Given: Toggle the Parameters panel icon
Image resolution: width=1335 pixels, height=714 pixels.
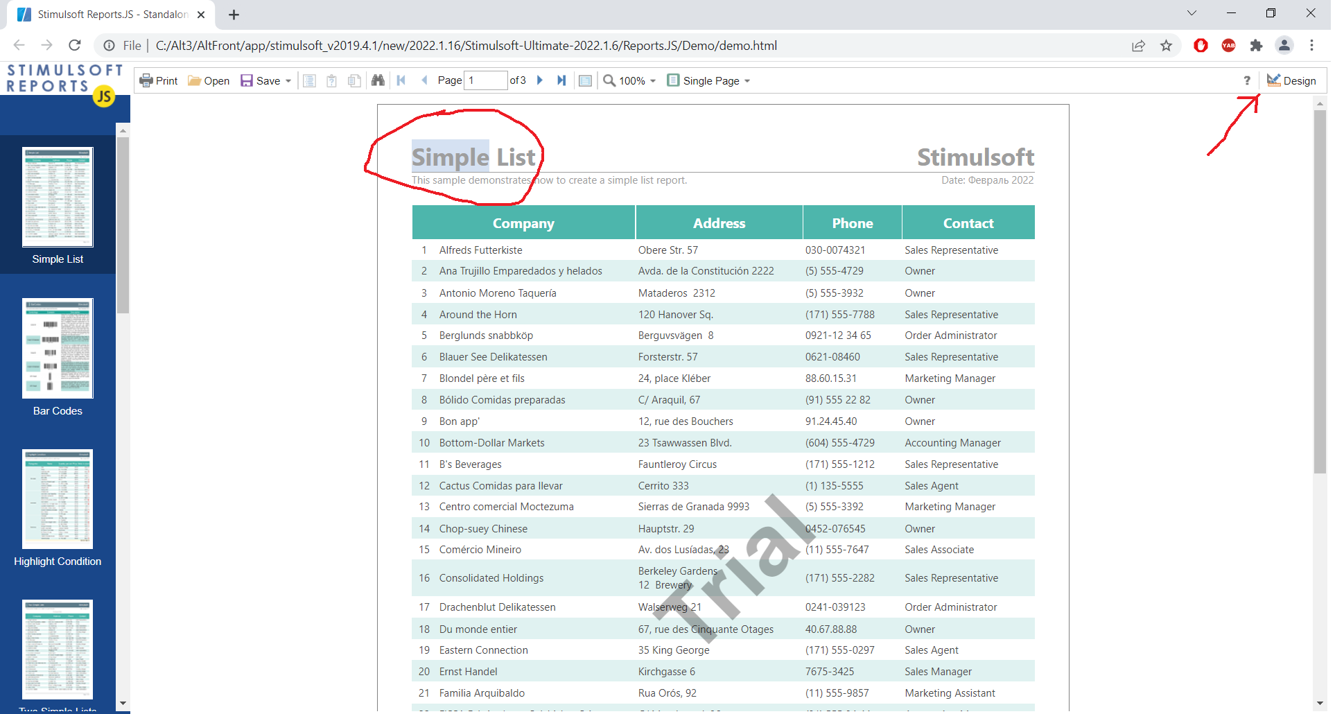Looking at the screenshot, I should pos(332,80).
